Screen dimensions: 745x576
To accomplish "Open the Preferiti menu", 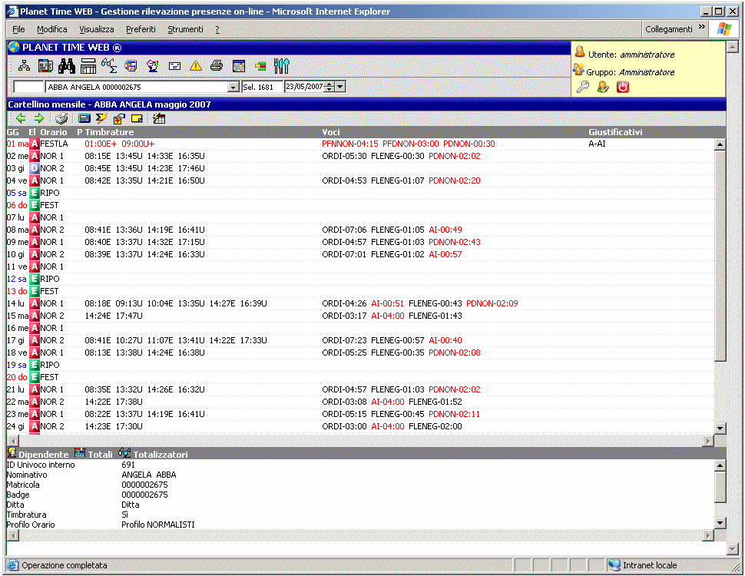I will [x=141, y=29].
